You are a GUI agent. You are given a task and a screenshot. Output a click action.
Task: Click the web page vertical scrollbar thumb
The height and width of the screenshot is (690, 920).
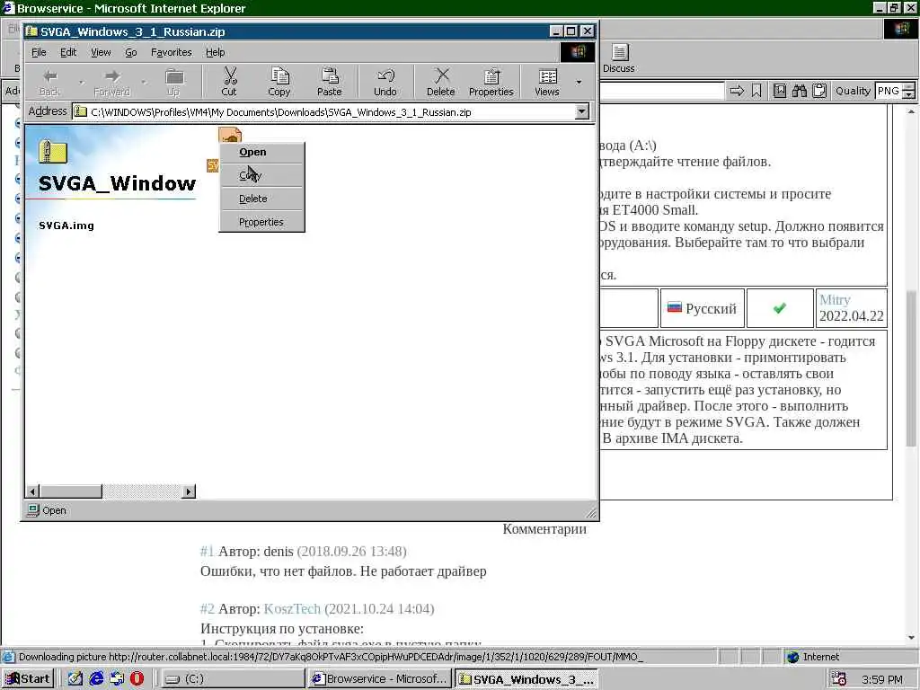(911, 367)
